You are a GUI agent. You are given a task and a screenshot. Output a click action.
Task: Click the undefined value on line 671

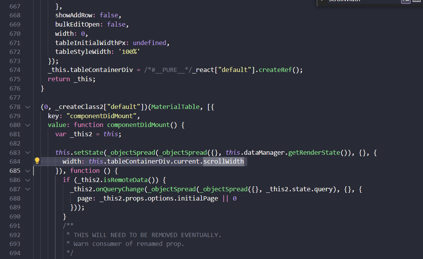point(149,43)
